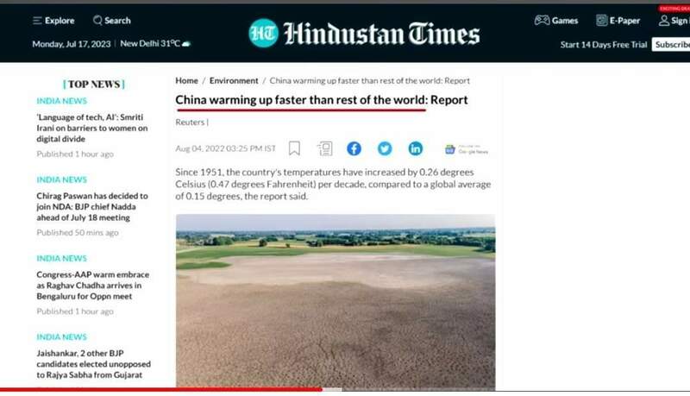
Task: Open Congress-AAP warm embrace story
Action: pyautogui.click(x=93, y=285)
